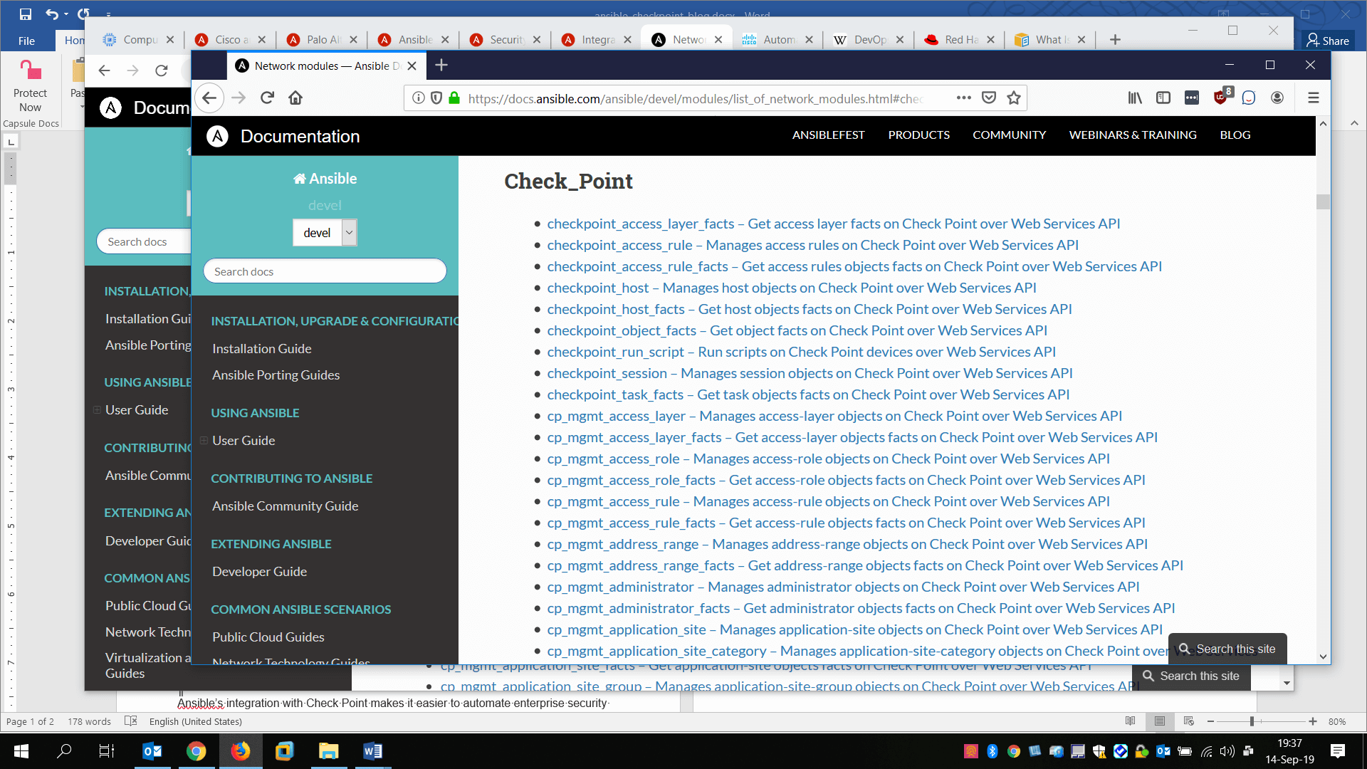This screenshot has width=1367, height=769.
Task: Reload the Network modules page
Action: tap(267, 98)
